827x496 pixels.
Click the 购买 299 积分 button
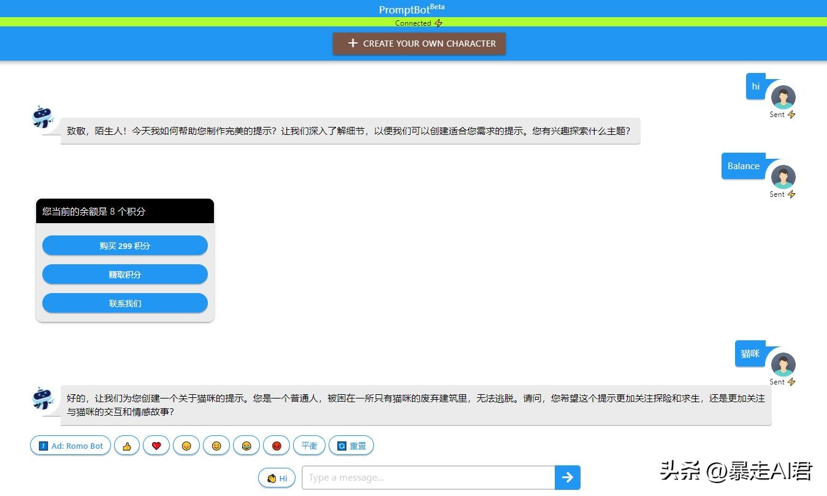(x=124, y=245)
